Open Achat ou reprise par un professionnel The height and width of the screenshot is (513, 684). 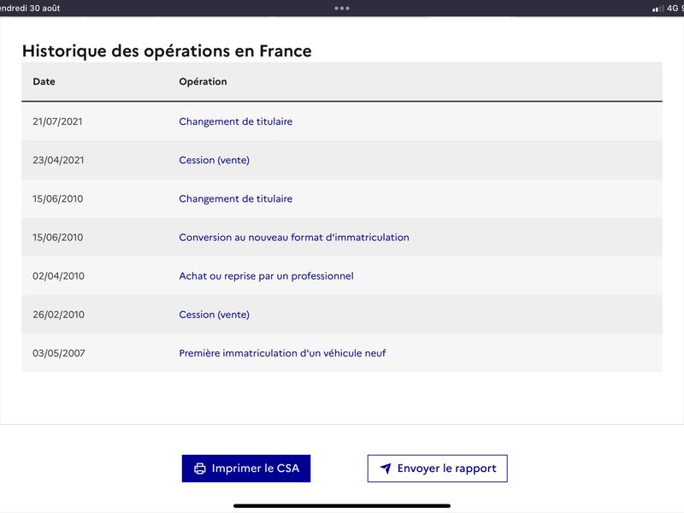pos(266,275)
